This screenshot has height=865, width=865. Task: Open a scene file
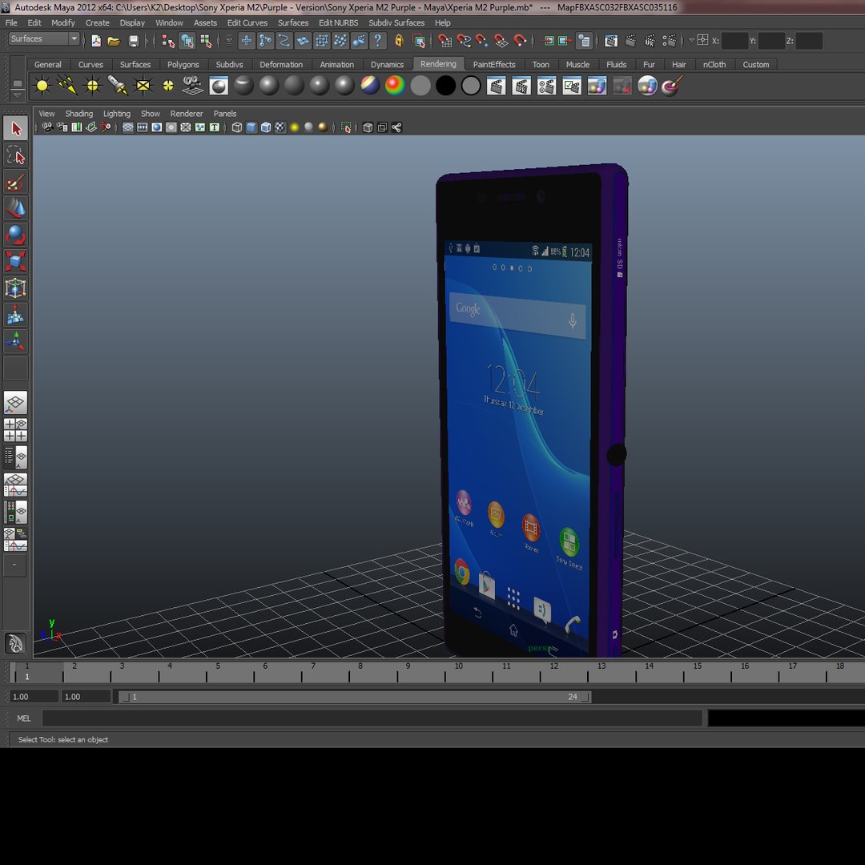pos(114,41)
